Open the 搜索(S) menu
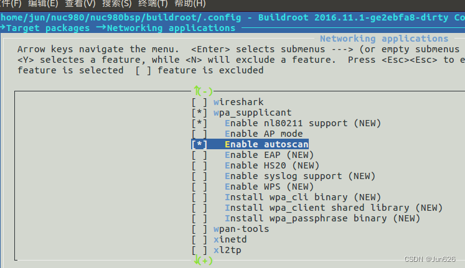This screenshot has height=268, width=465. coord(117,4)
